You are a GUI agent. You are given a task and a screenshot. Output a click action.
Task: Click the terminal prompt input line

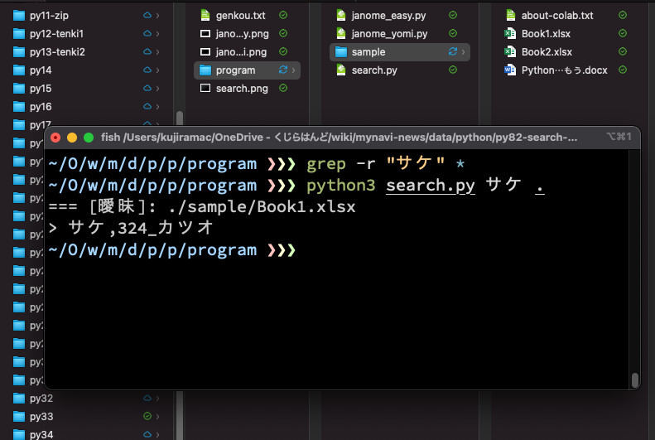coord(414,250)
